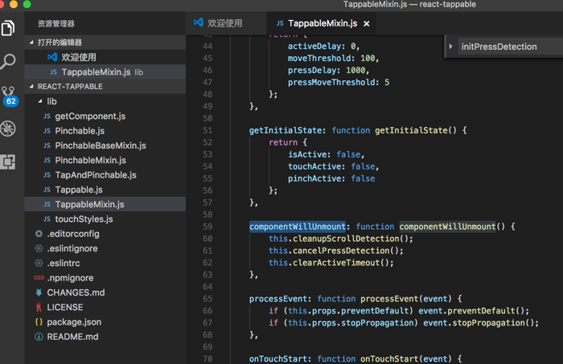
Task: Open .eslintrc file
Action: (105, 264)
